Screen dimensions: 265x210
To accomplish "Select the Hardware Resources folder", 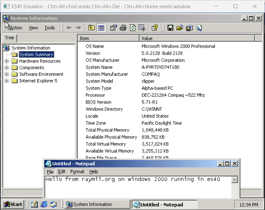I will [x=40, y=61].
